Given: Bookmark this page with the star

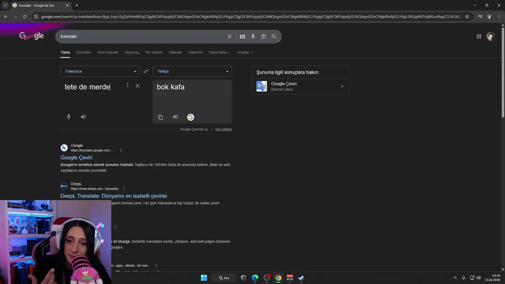Looking at the screenshot, I should click(467, 17).
